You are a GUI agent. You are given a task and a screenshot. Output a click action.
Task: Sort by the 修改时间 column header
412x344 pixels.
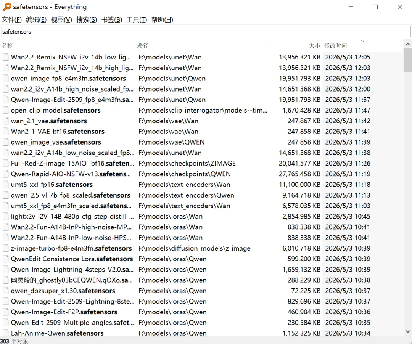click(x=362, y=45)
